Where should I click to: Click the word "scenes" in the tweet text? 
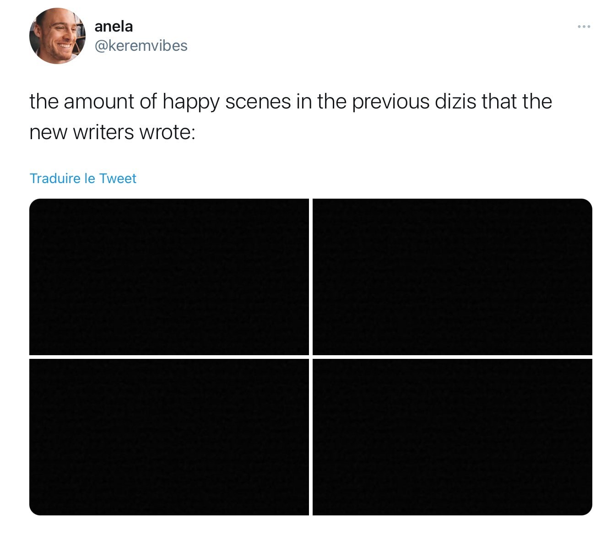click(258, 102)
